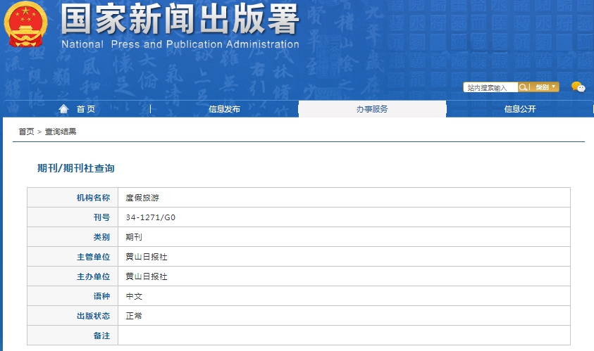Click the 查询结果 breadcrumb text

(61, 132)
